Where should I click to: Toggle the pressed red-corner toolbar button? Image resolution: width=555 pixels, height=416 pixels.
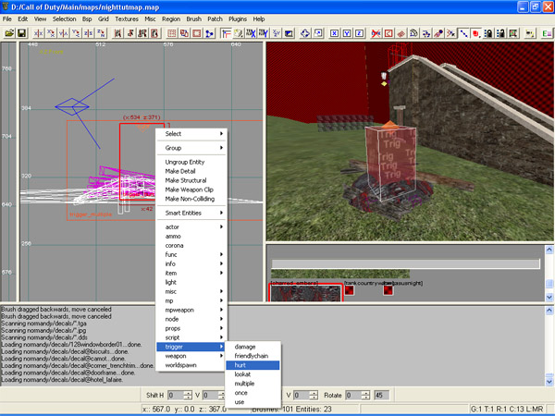tap(226, 33)
